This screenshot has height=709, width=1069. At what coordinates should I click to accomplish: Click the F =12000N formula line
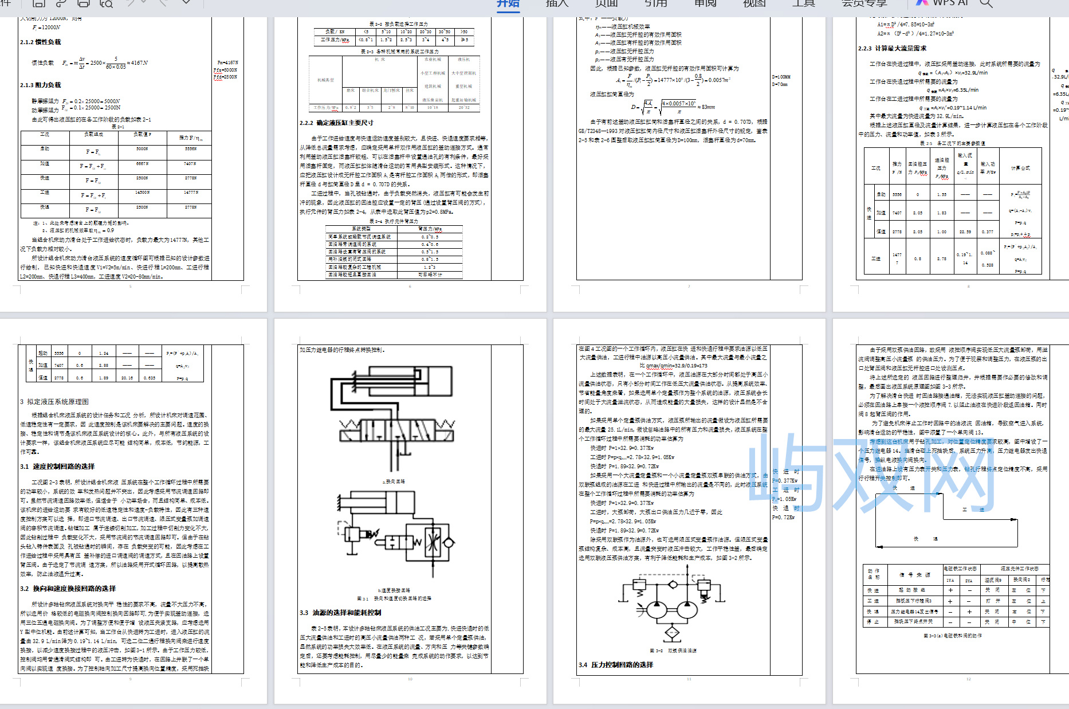point(46,27)
